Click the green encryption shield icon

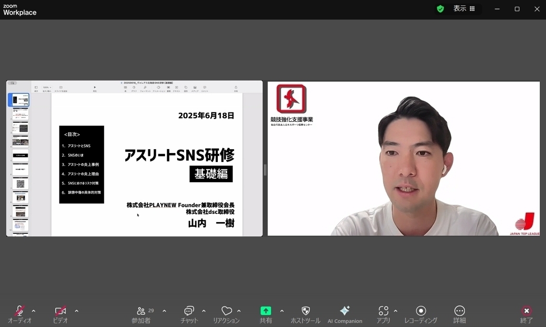pos(440,9)
